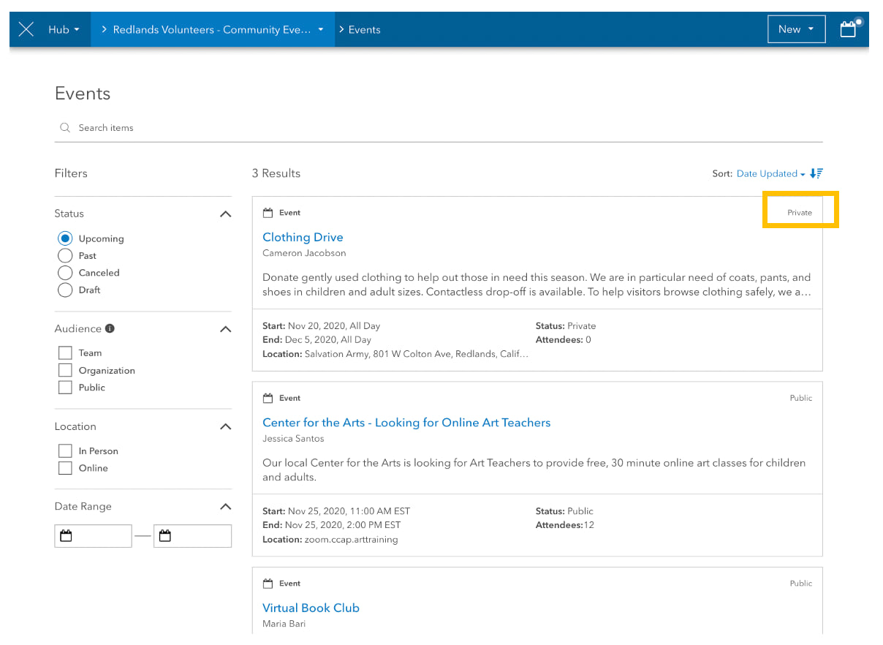Open the New dropdown button
Image resolution: width=883 pixels, height=645 pixels.
796,29
